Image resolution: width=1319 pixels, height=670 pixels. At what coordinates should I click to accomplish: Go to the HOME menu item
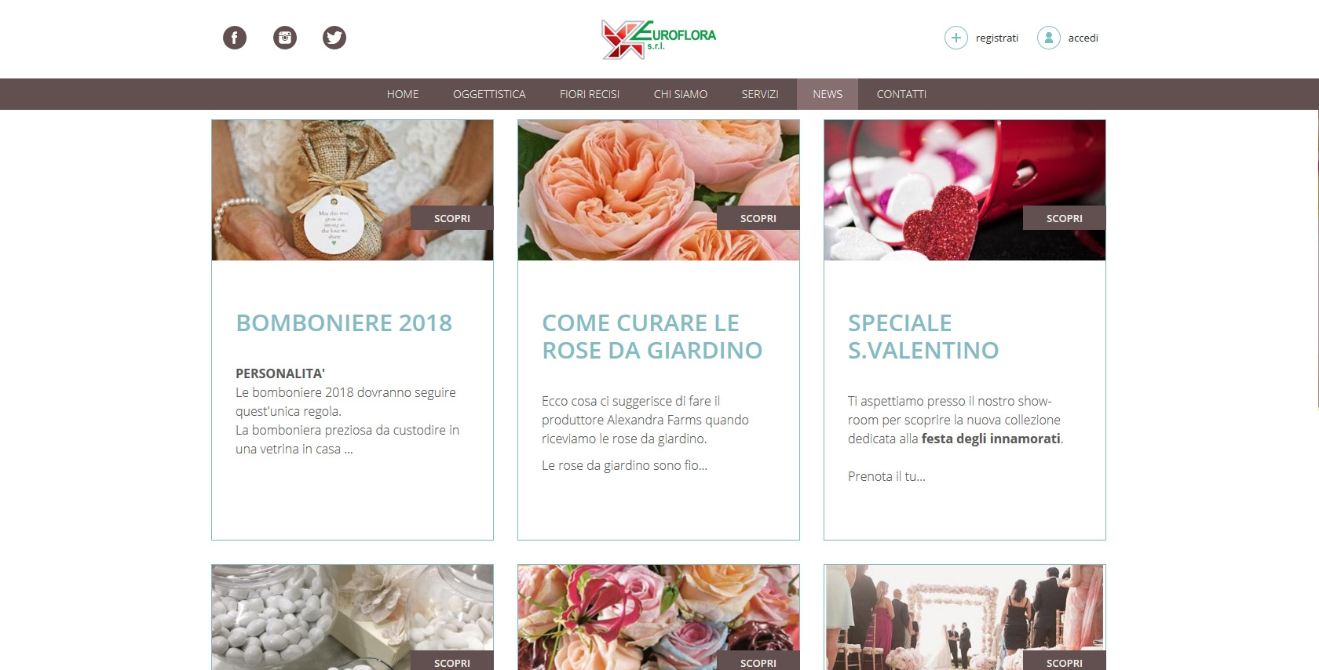tap(403, 94)
